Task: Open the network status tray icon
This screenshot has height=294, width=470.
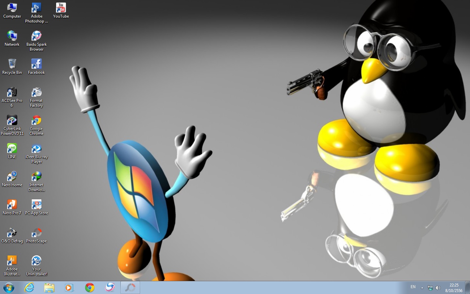Action: (x=430, y=288)
